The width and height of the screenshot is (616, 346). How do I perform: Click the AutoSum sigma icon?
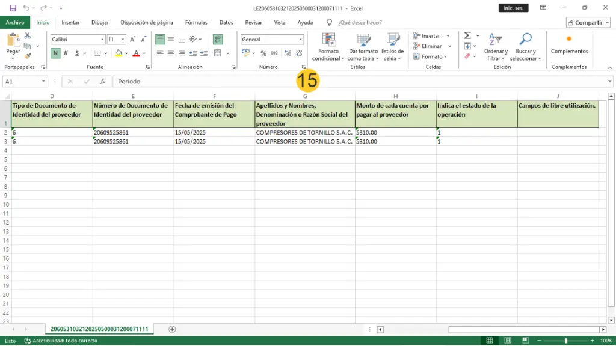click(x=467, y=36)
